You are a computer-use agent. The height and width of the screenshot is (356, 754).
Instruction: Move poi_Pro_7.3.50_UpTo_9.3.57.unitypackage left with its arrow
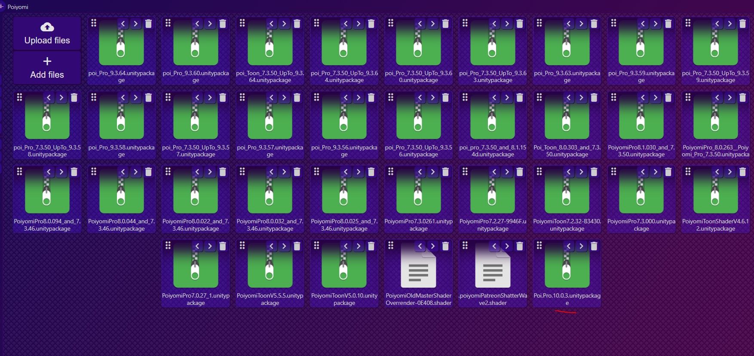coord(197,98)
